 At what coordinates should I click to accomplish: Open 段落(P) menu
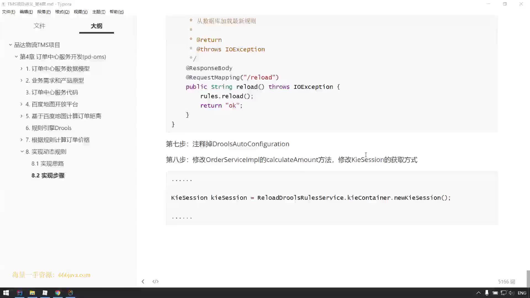[x=44, y=12]
